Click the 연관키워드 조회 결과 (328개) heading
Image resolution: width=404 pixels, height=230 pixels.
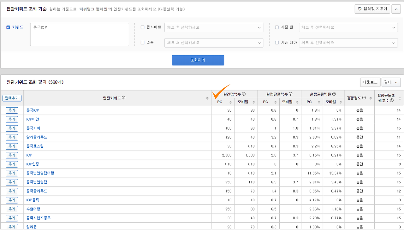(x=35, y=82)
